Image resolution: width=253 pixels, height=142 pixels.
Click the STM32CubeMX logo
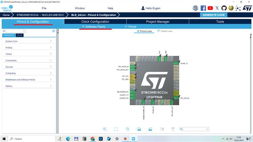[x=7, y=8]
